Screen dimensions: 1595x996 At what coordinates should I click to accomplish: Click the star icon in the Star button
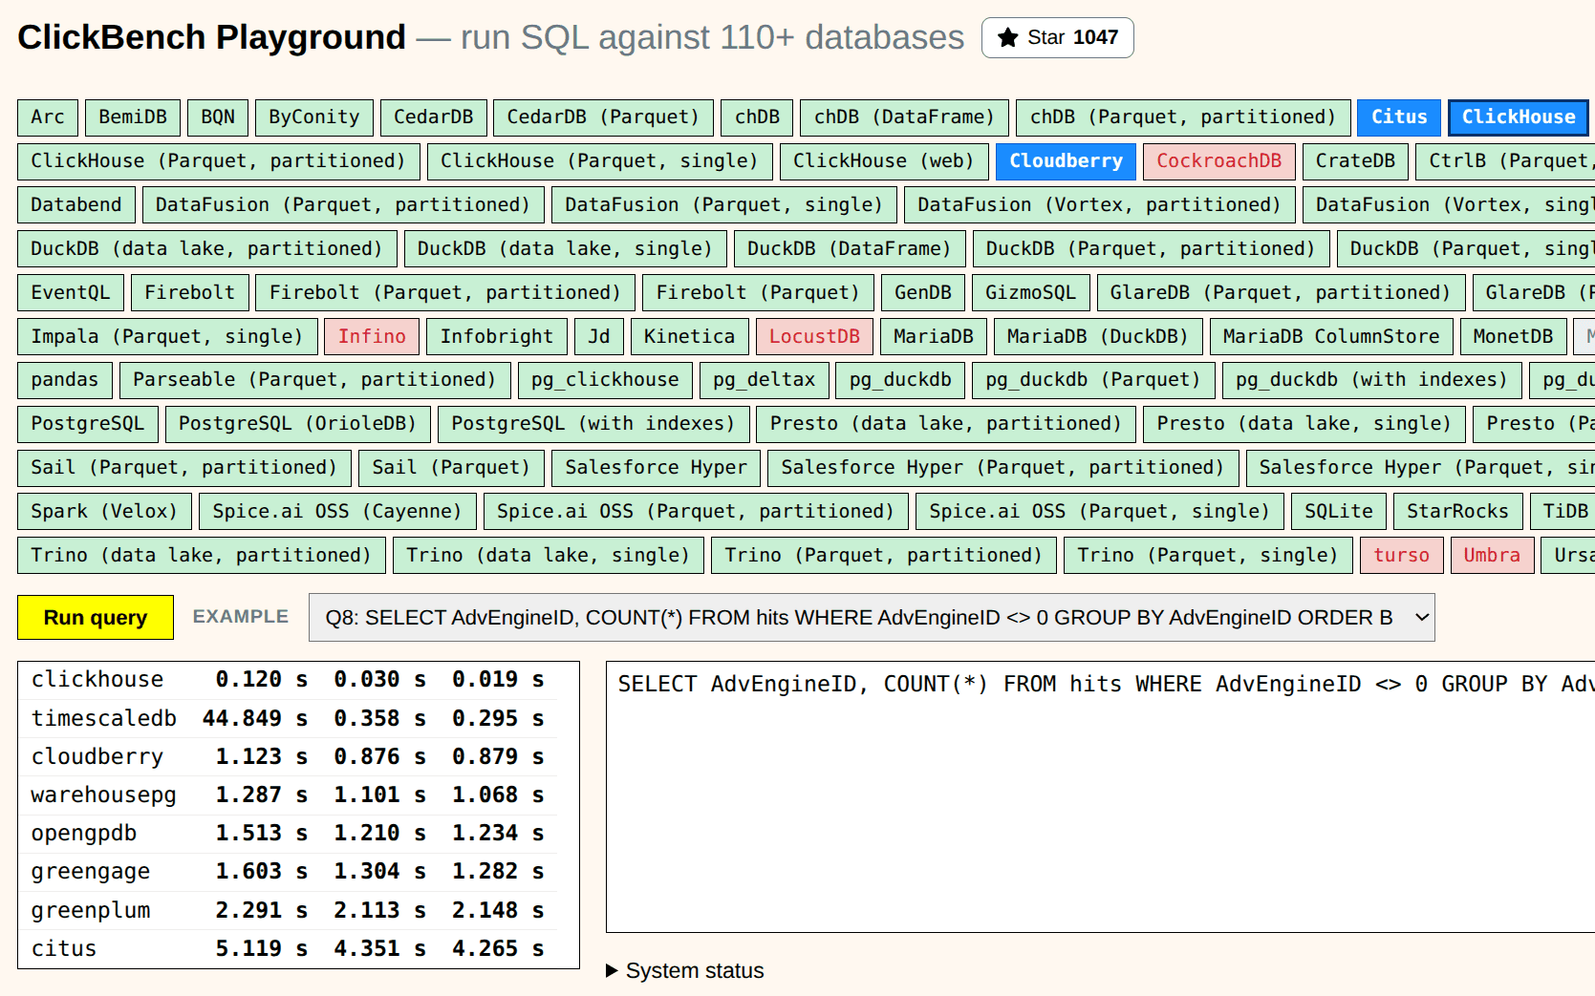coord(1007,37)
